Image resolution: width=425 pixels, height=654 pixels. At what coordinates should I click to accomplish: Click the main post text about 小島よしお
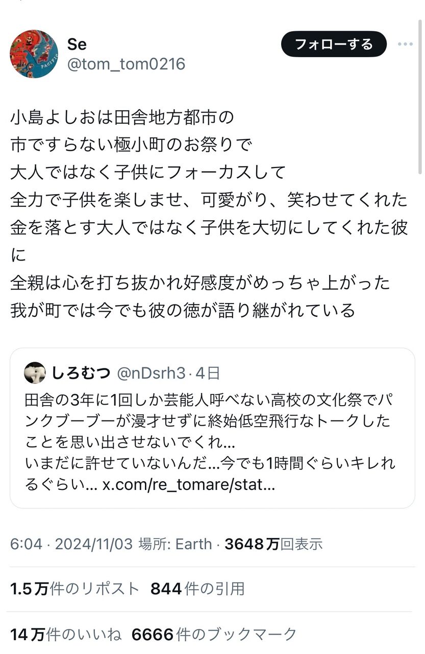coord(209,214)
